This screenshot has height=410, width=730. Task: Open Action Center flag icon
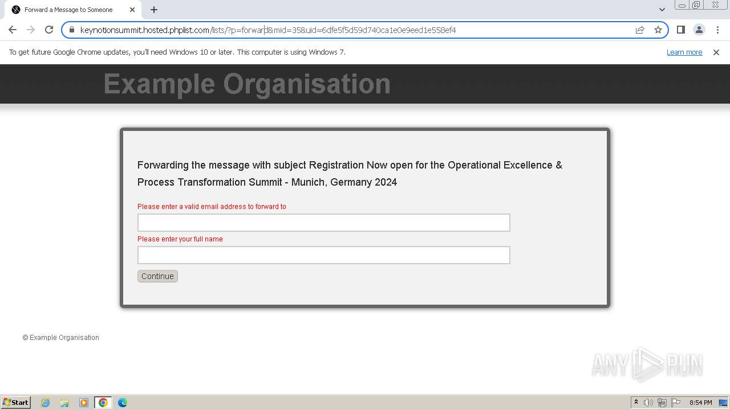click(x=676, y=403)
